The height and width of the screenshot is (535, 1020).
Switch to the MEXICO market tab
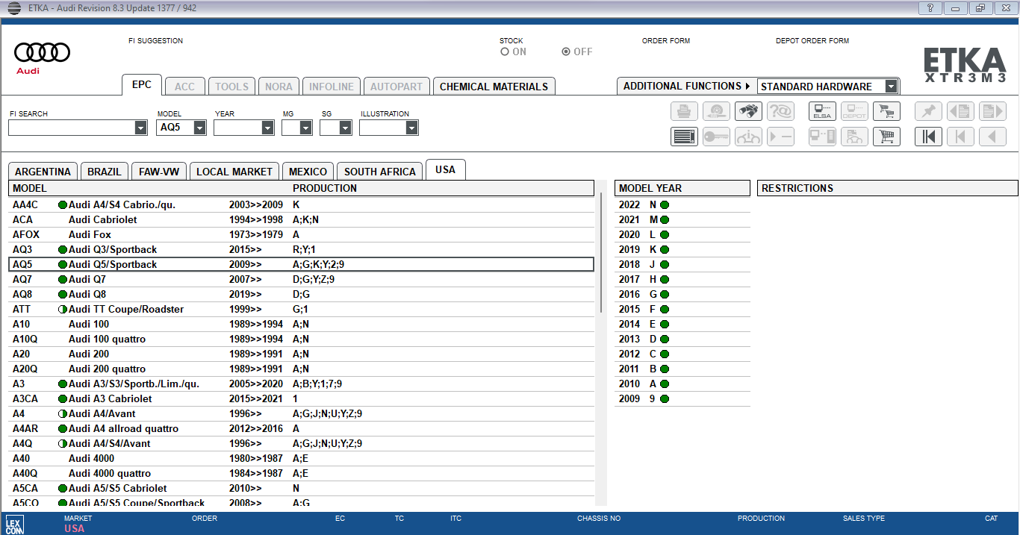pyautogui.click(x=308, y=172)
